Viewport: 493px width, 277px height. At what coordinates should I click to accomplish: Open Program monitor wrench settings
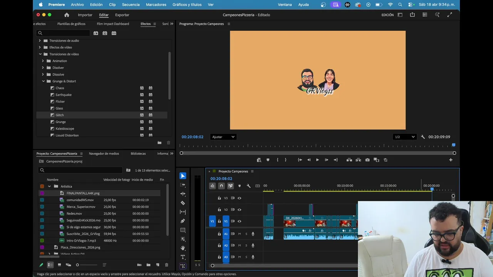pyautogui.click(x=423, y=137)
